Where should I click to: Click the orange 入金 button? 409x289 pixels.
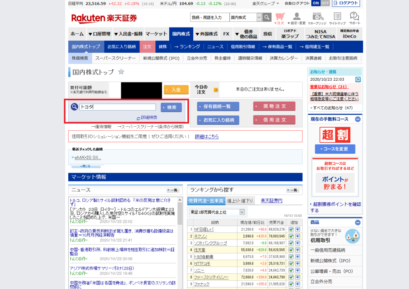(x=176, y=90)
